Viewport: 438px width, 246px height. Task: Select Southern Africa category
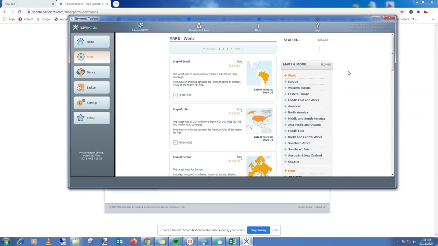click(x=299, y=143)
